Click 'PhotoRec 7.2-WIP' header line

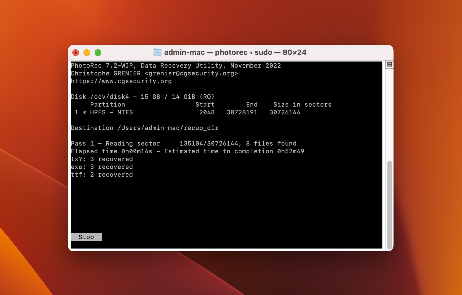tap(176, 66)
